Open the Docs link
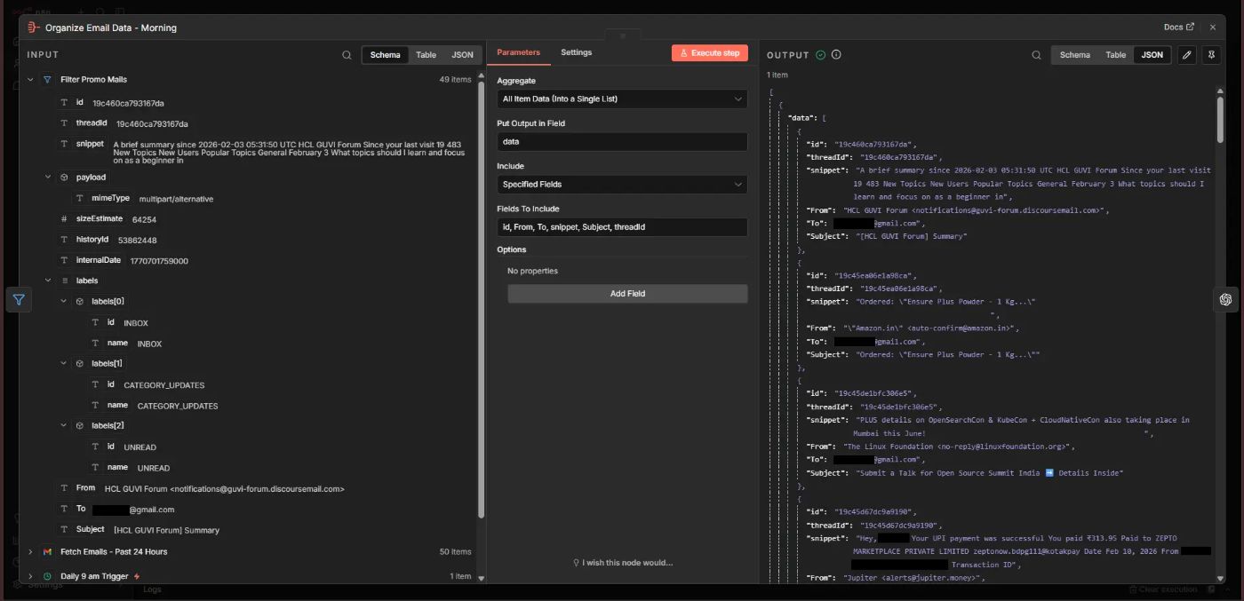The height and width of the screenshot is (601, 1244). (1179, 28)
